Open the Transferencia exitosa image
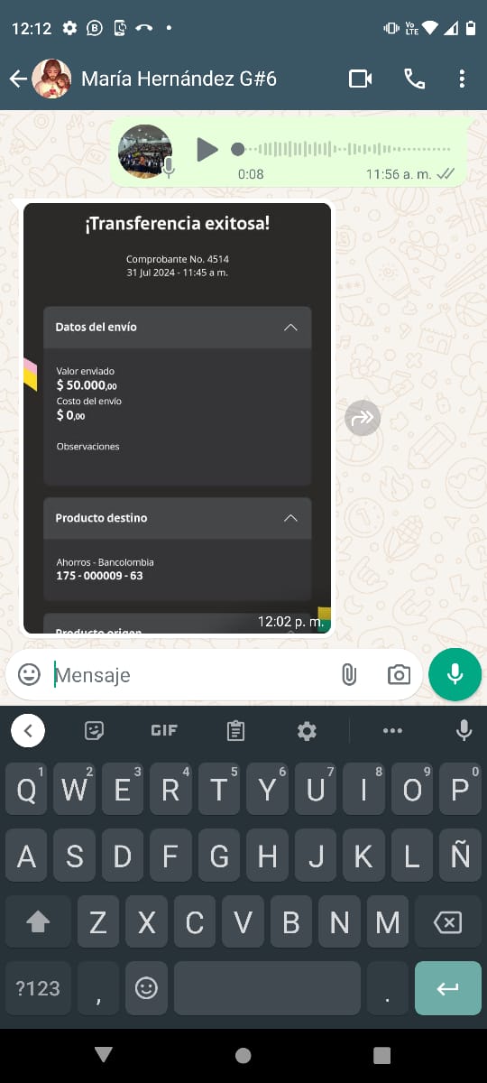Screen dimensions: 487x1083 point(178,419)
